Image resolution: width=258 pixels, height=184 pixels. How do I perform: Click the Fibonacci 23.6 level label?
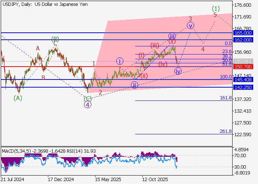pyautogui.click(x=227, y=52)
